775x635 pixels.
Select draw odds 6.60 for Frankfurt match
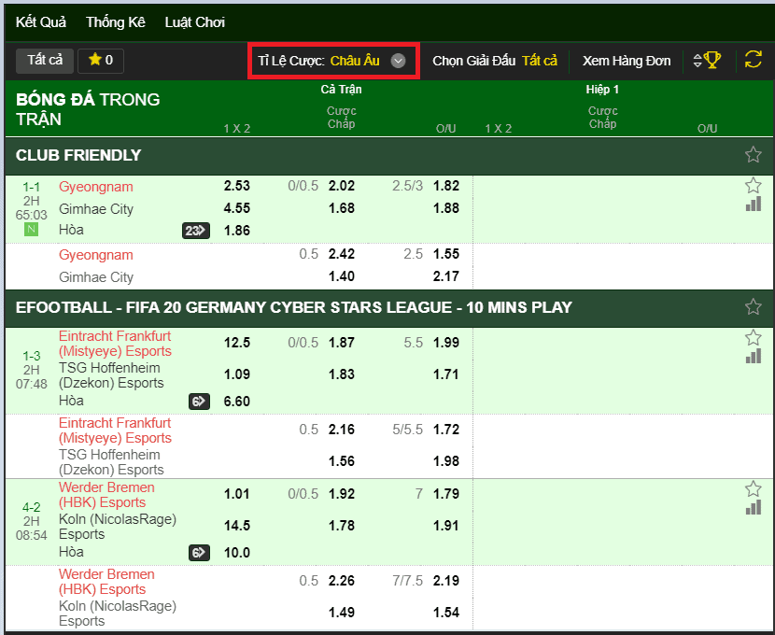[x=237, y=402]
